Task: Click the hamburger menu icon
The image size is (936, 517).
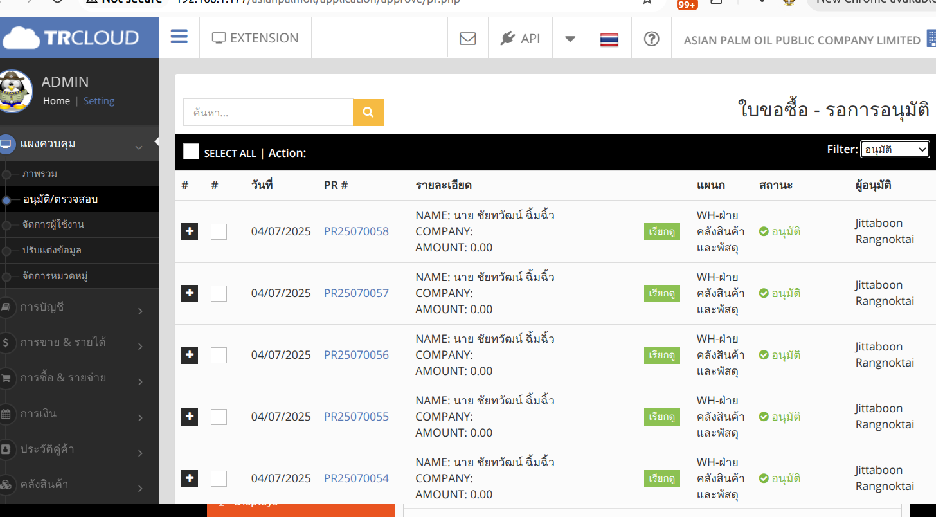Action: 179,37
